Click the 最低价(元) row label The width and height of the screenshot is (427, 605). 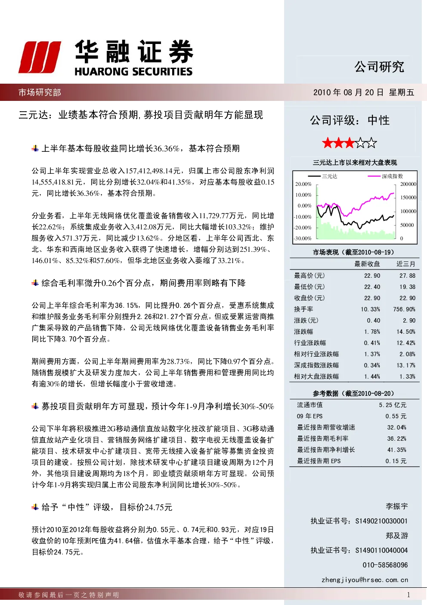point(309,287)
